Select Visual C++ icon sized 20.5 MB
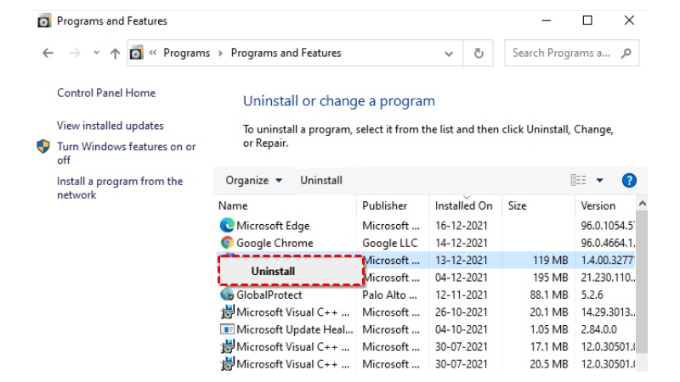The height and width of the screenshot is (382, 680). click(227, 364)
